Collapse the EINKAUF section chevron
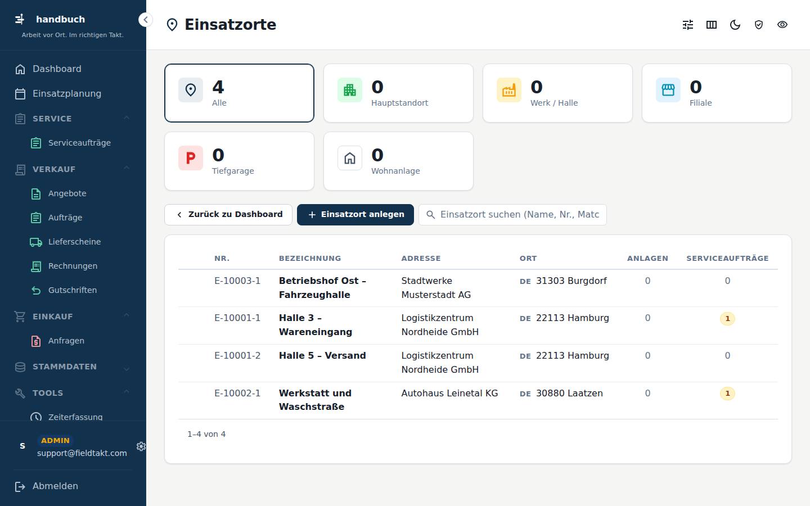 [x=127, y=316]
